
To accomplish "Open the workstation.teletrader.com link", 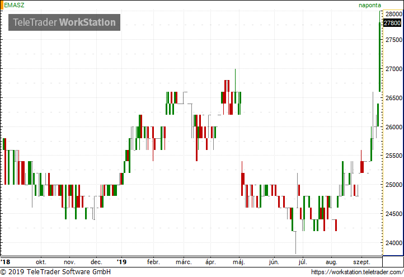I will (x=358, y=272).
